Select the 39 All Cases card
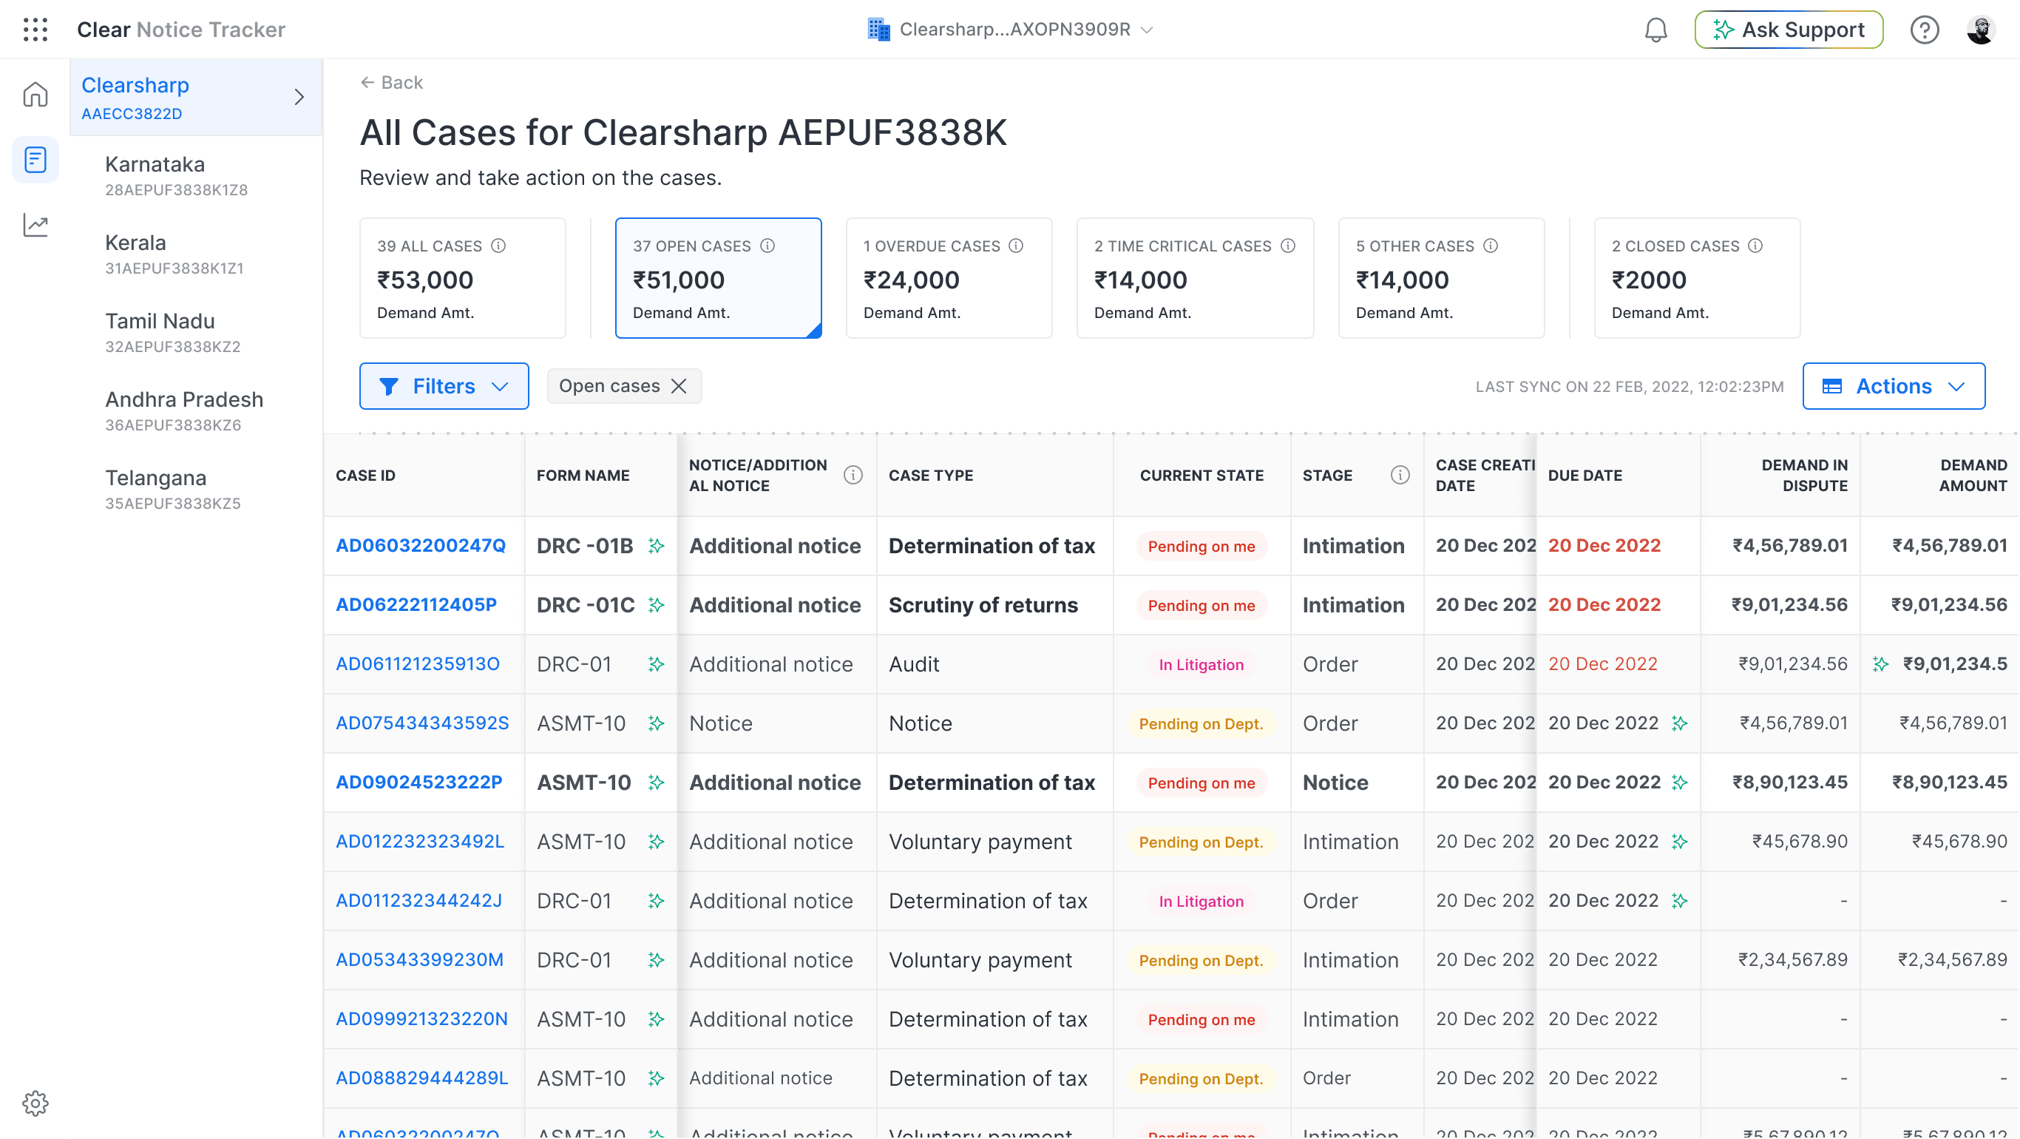Viewport: 2020px width, 1139px height. 463,279
